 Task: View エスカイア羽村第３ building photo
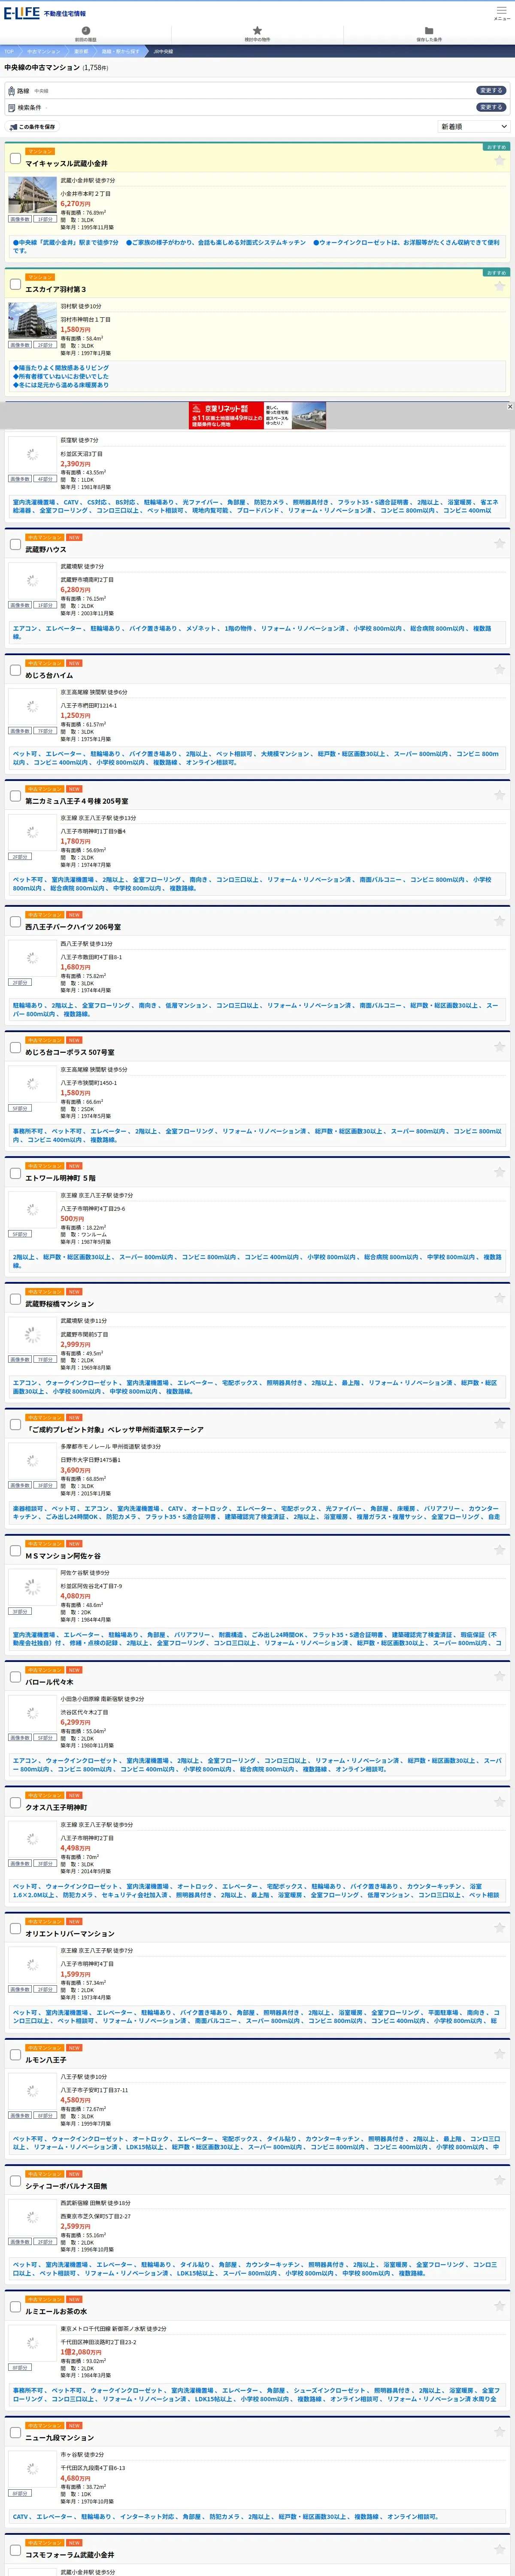click(32, 321)
